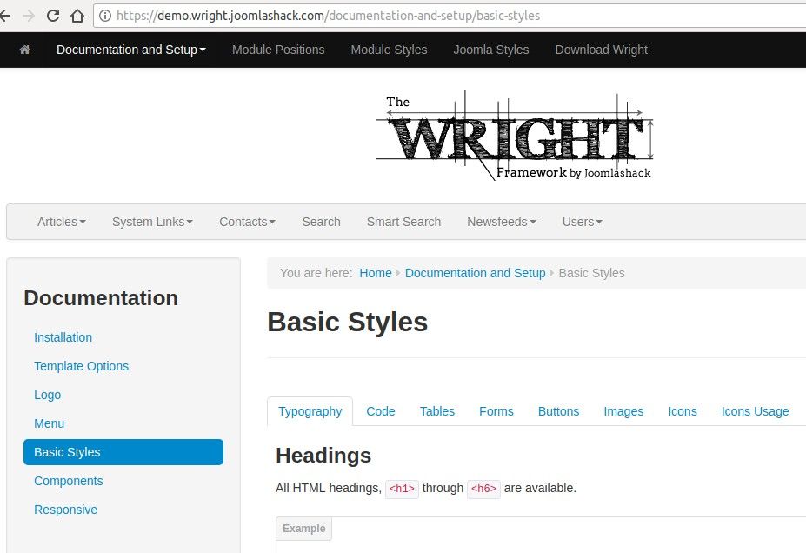The width and height of the screenshot is (806, 553).
Task: Click Home breadcrumb link
Action: (x=376, y=273)
